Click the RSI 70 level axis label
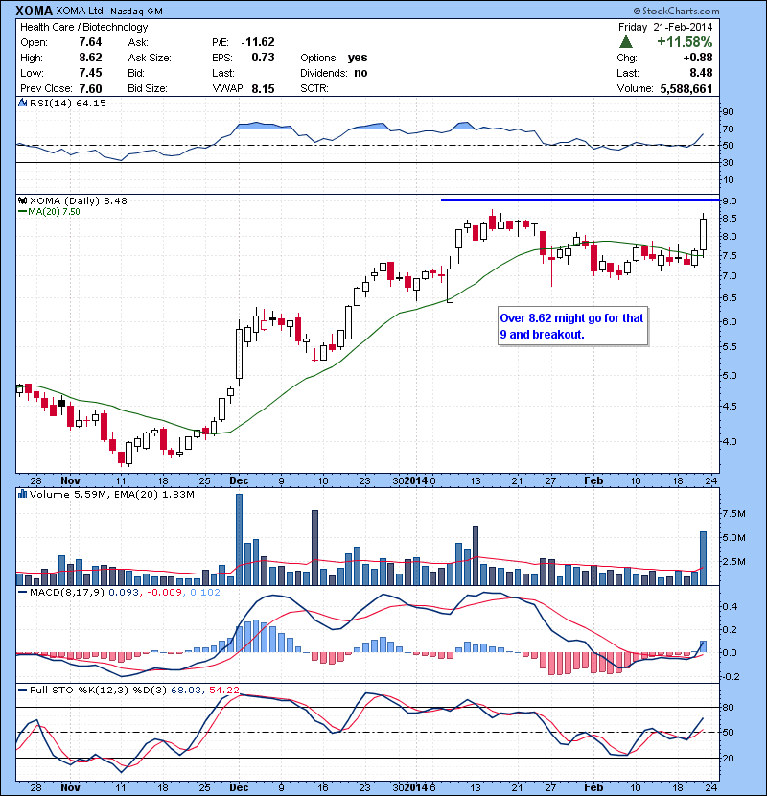This screenshot has height=796, width=767. click(728, 129)
